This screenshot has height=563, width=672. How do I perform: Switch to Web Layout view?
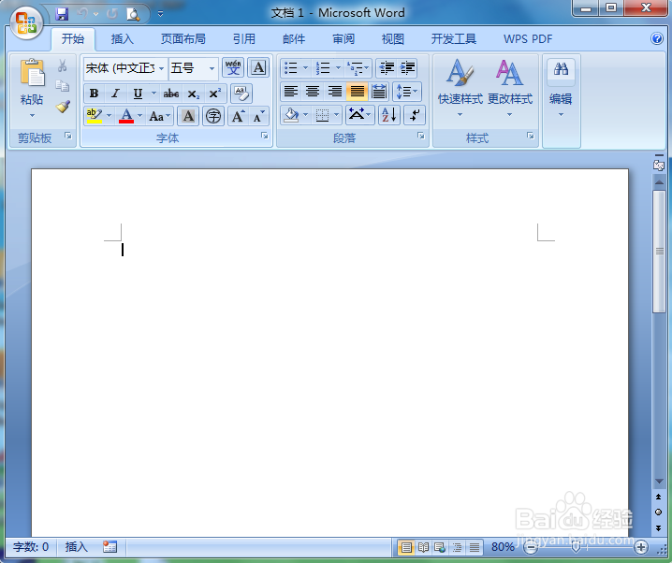(440, 547)
